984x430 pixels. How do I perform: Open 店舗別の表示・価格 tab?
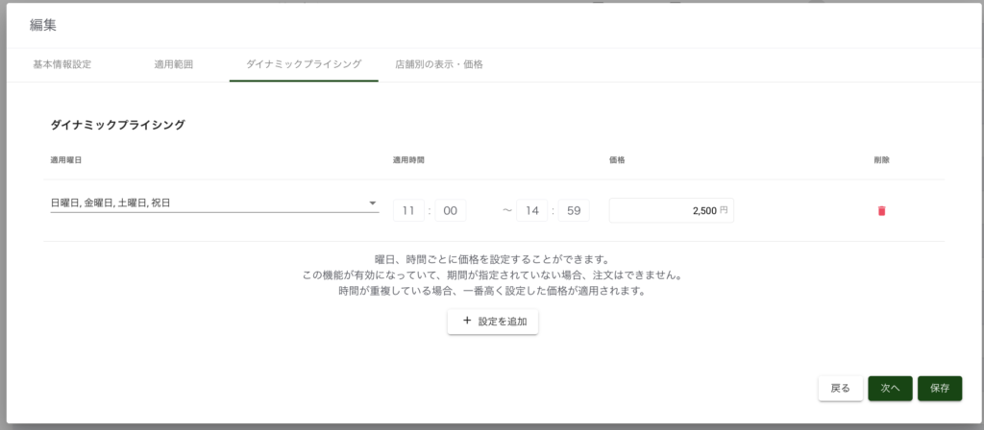438,64
